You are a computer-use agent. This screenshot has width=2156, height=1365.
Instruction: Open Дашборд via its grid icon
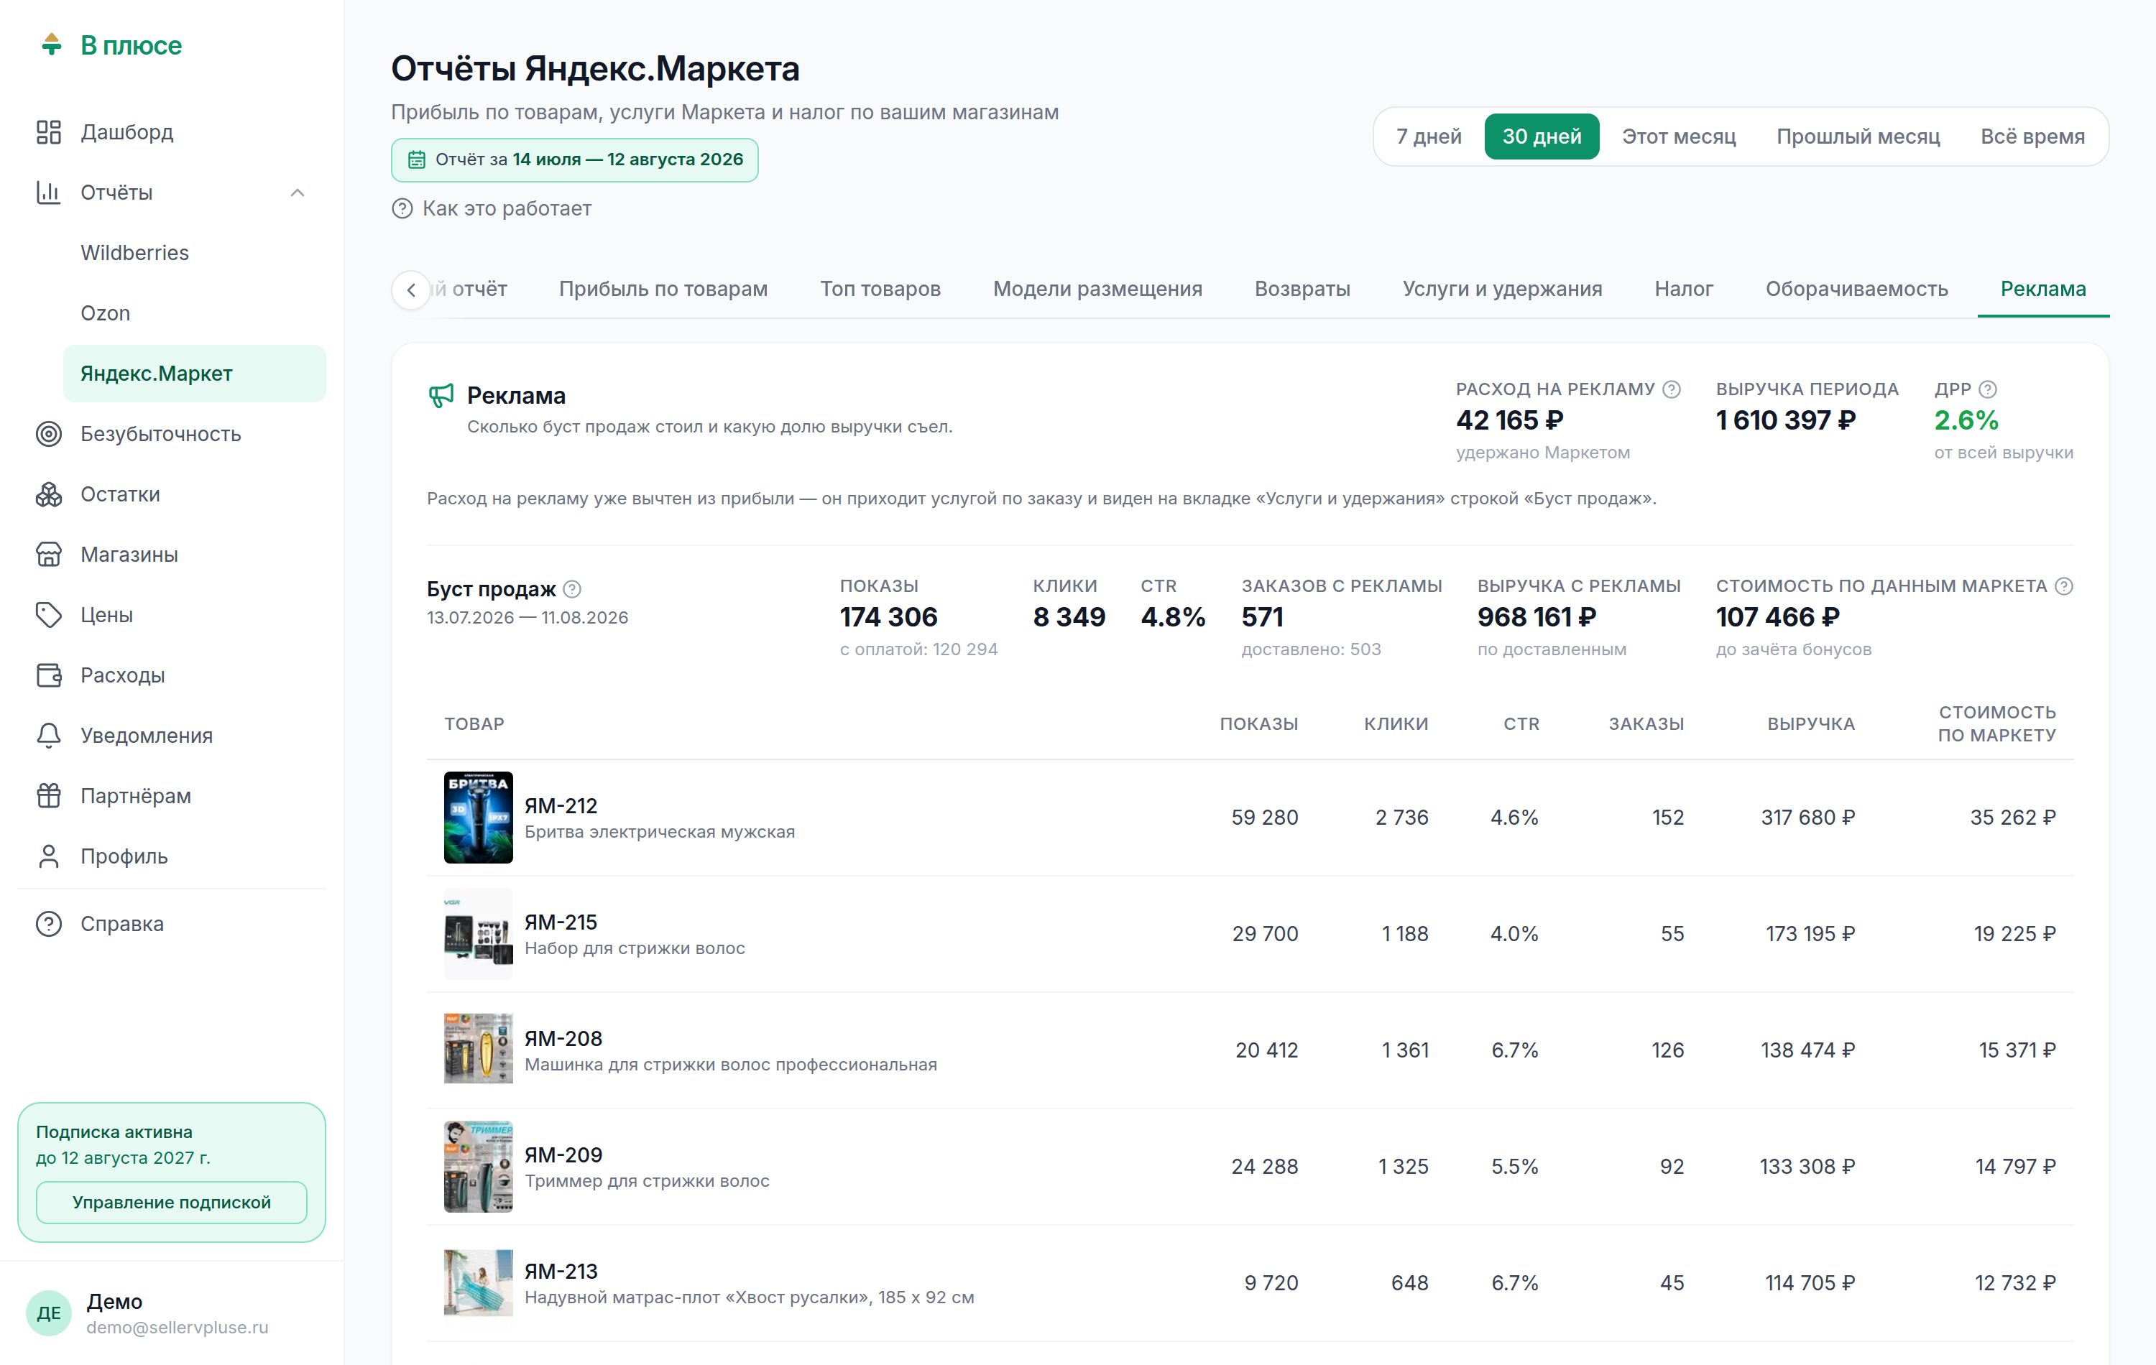48,132
